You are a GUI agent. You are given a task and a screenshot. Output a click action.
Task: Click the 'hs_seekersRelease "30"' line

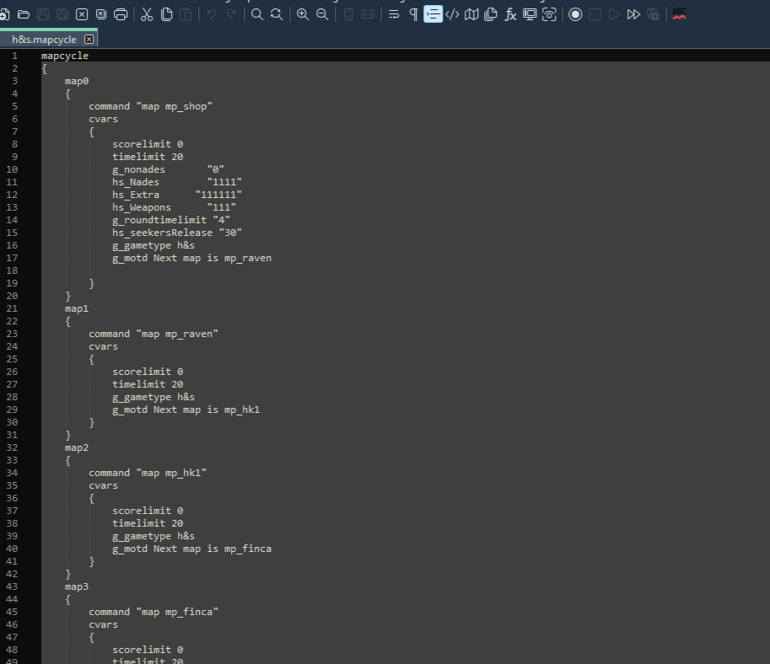[177, 233]
